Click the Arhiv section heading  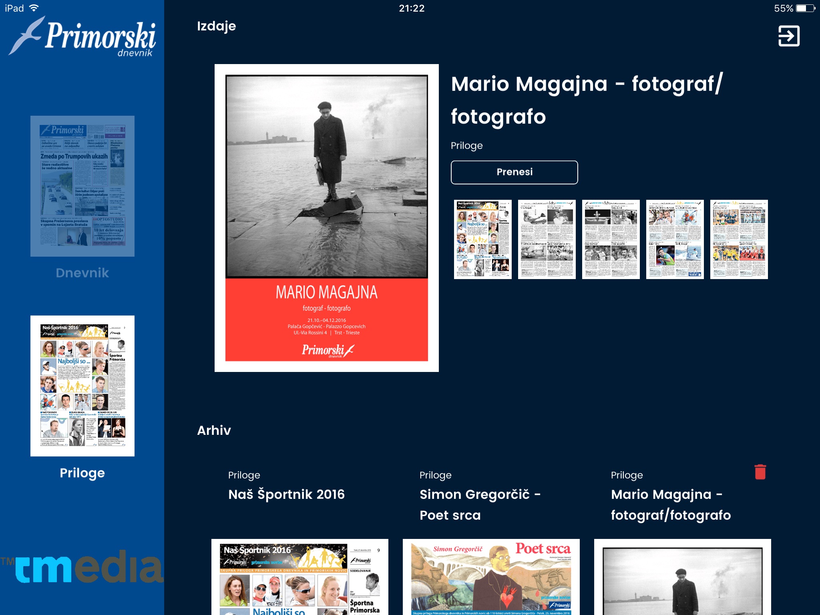pyautogui.click(x=214, y=430)
